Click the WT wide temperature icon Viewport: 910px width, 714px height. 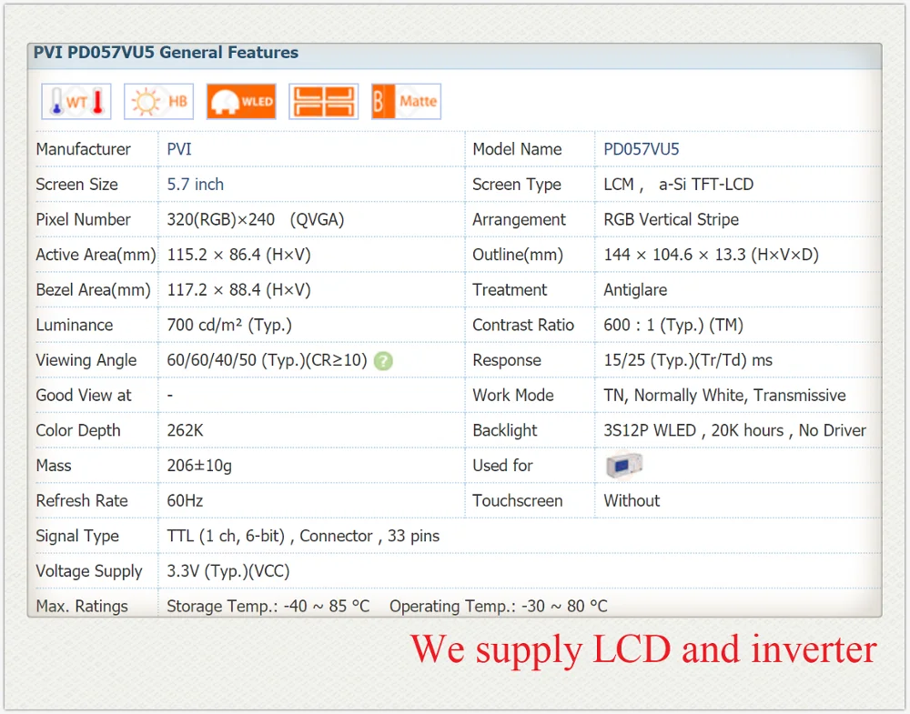coord(76,102)
